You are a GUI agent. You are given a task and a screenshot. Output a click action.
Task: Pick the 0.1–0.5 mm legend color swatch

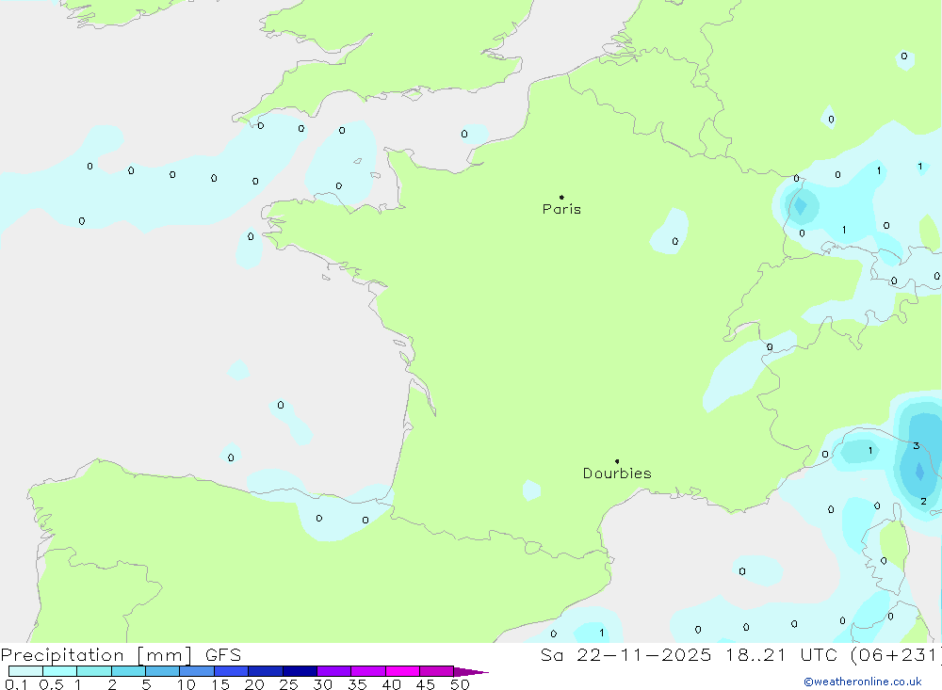point(25,671)
